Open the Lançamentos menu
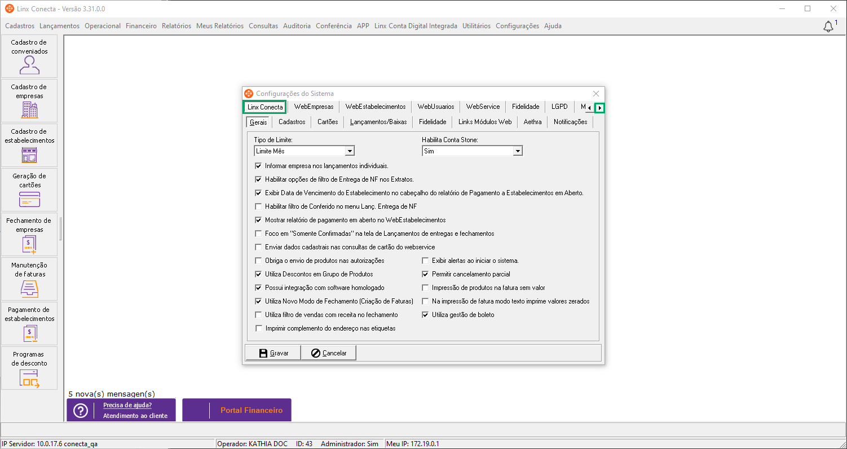 pos(60,26)
